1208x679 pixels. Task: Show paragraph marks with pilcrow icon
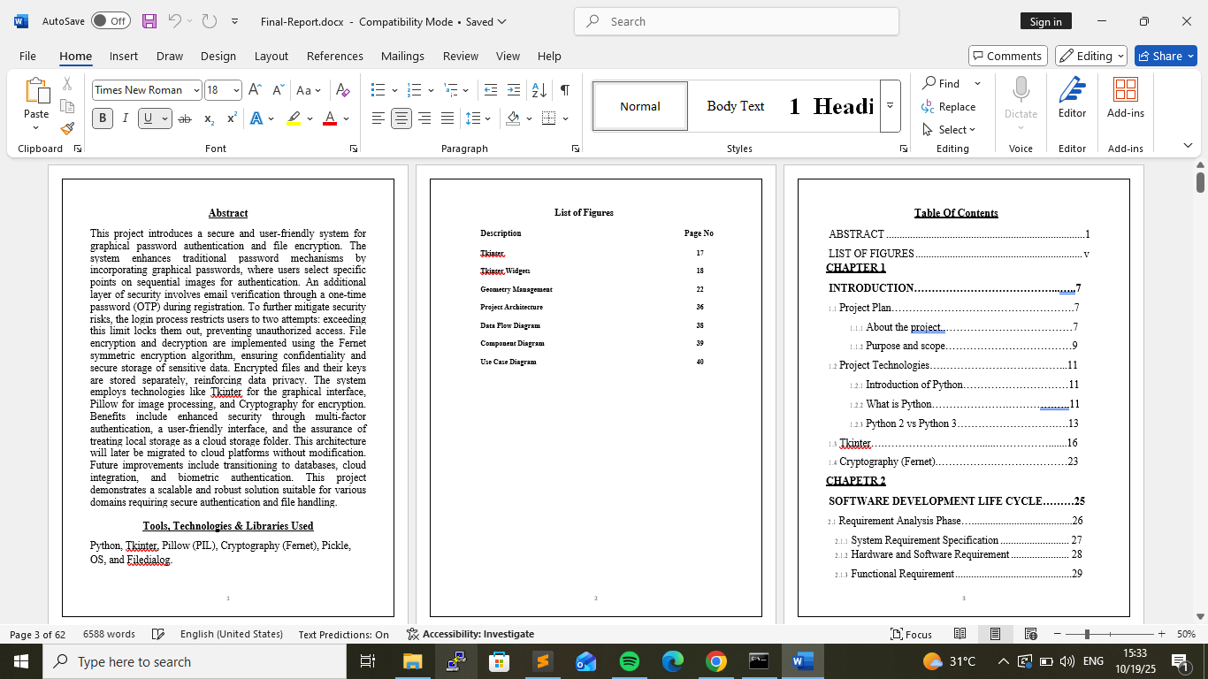564,90
